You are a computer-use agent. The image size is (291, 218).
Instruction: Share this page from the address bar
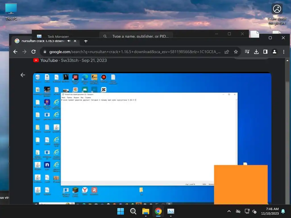227,52
